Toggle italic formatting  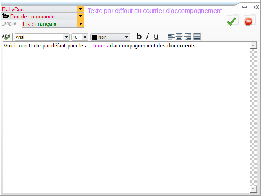click(x=147, y=37)
